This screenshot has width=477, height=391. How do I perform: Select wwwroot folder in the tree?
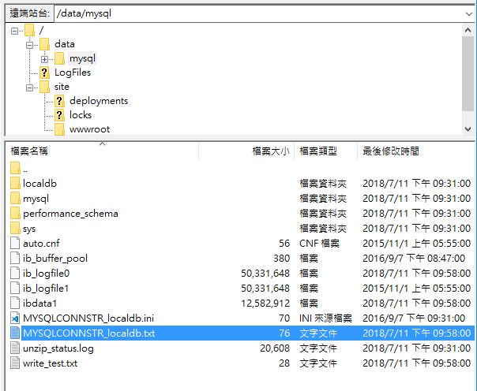(x=89, y=129)
